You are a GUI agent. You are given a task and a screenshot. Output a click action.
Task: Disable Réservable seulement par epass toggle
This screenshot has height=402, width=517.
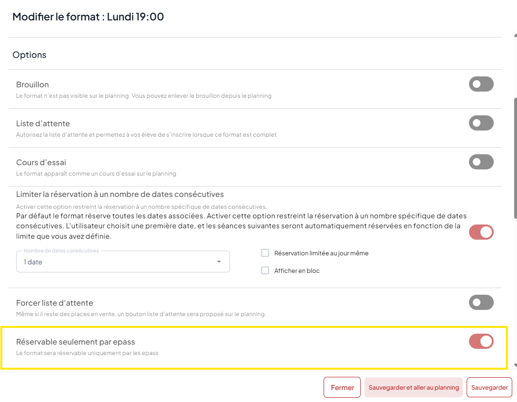tap(481, 341)
